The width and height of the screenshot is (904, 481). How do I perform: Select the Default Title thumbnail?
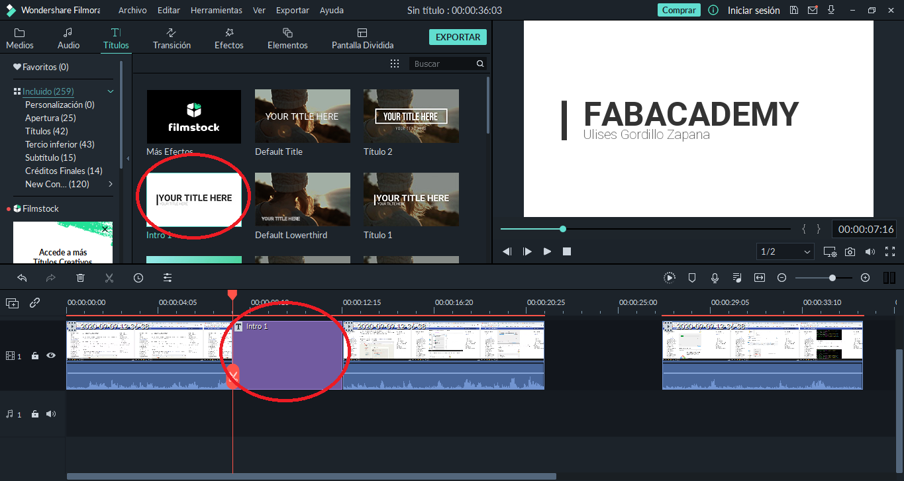[x=303, y=116]
